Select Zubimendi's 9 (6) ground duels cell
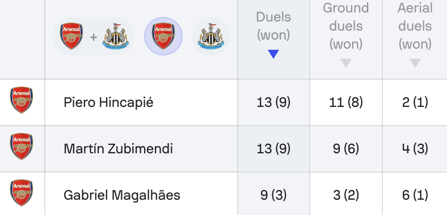The height and width of the screenshot is (215, 447). 346,149
